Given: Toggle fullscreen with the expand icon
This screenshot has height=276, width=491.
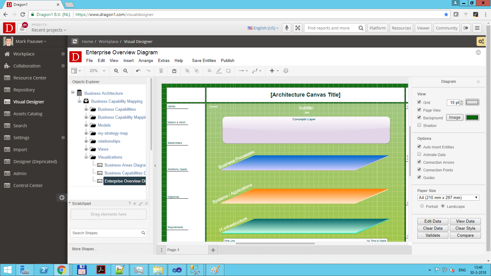Looking at the screenshot, I should point(298,28).
